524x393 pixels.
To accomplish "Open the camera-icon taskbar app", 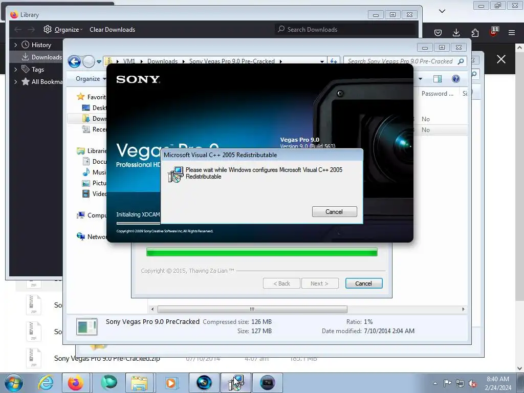I will (x=267, y=383).
